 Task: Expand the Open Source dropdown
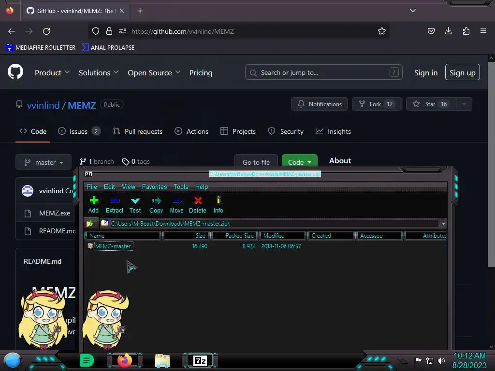pos(154,72)
